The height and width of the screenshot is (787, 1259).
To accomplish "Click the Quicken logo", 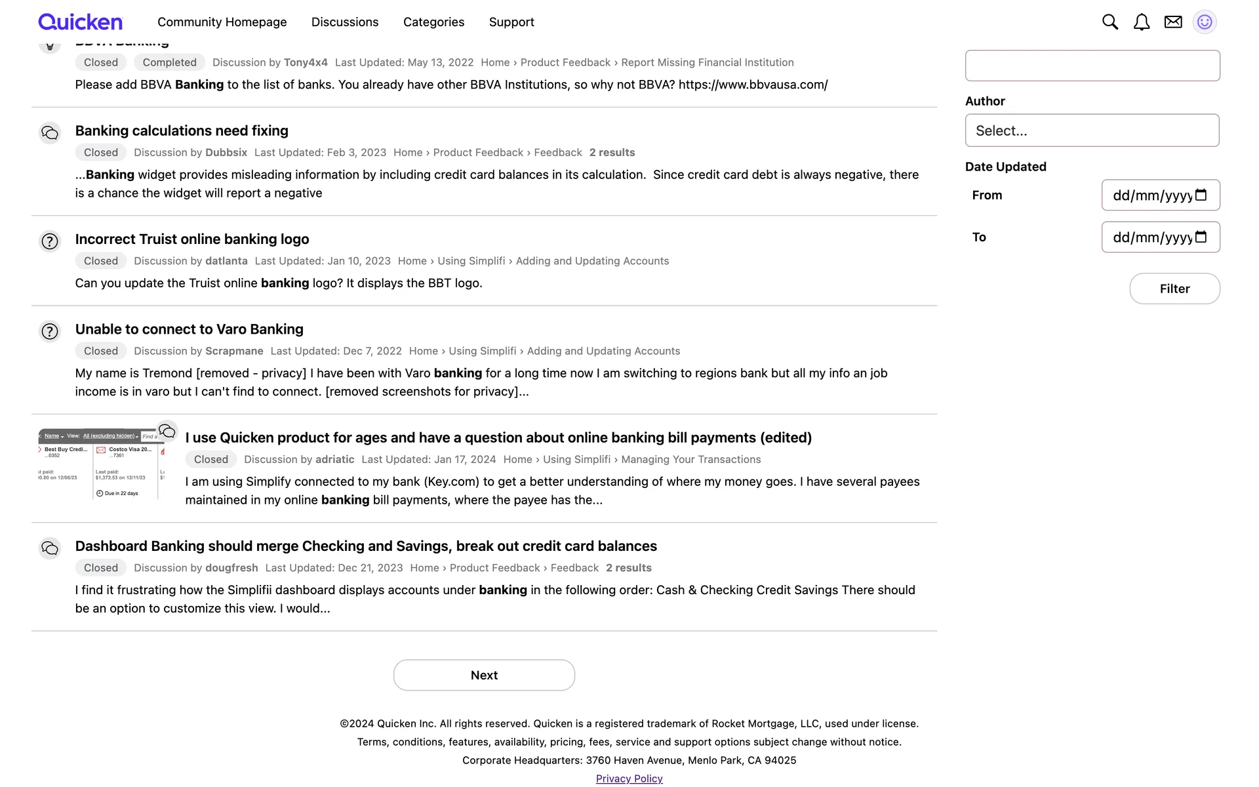I will 80,22.
